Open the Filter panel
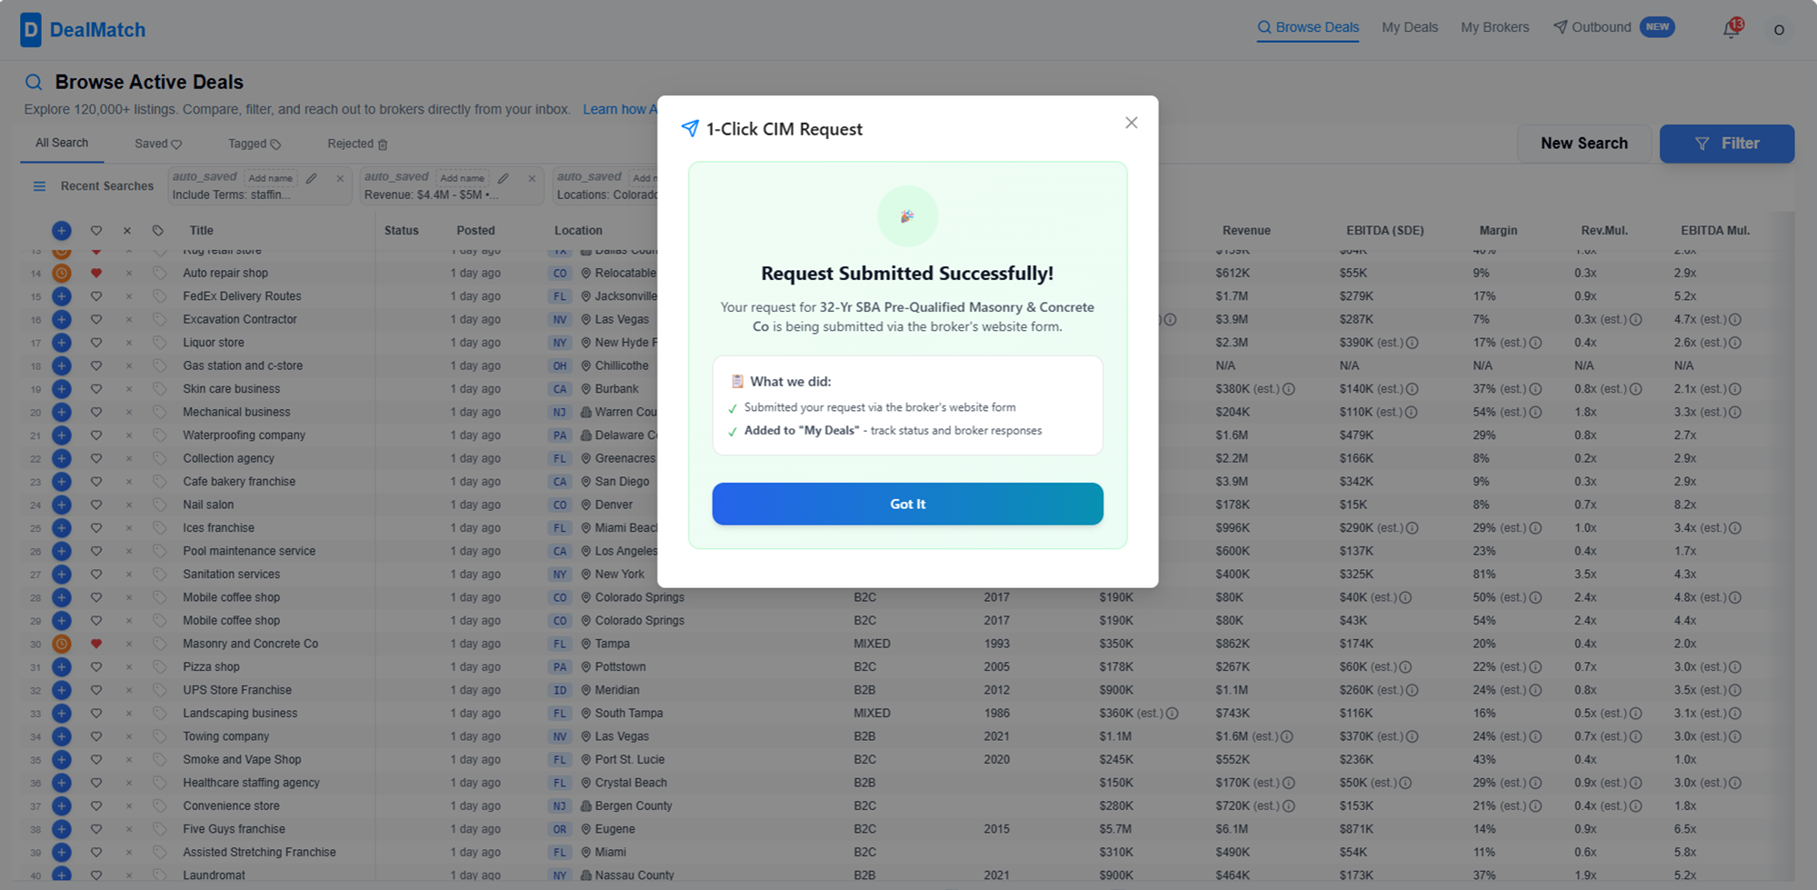1817x890 pixels. point(1726,144)
